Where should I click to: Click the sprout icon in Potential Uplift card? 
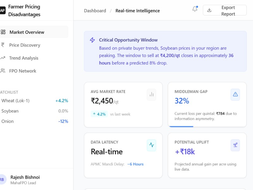point(235,145)
